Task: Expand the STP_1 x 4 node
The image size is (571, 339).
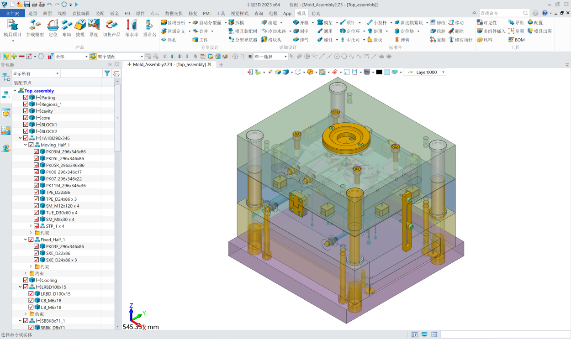Action: tap(31, 226)
